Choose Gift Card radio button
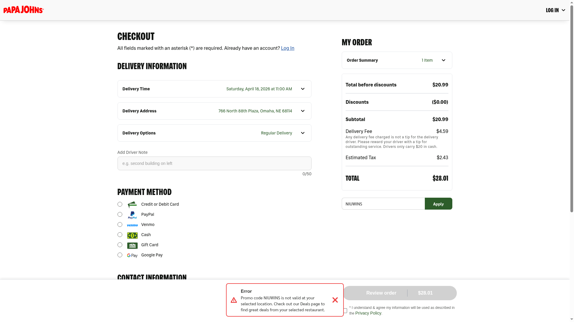 point(120,245)
